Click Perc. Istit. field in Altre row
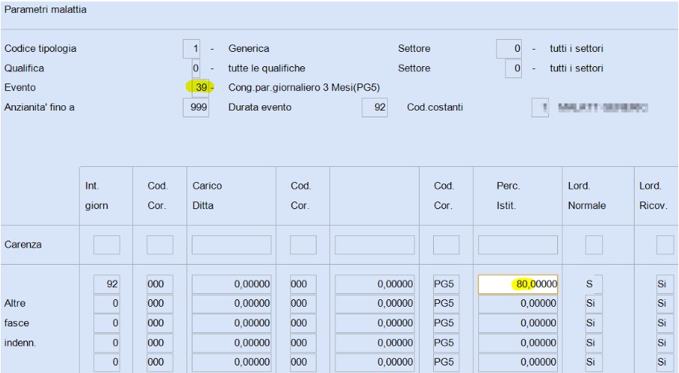 518,304
